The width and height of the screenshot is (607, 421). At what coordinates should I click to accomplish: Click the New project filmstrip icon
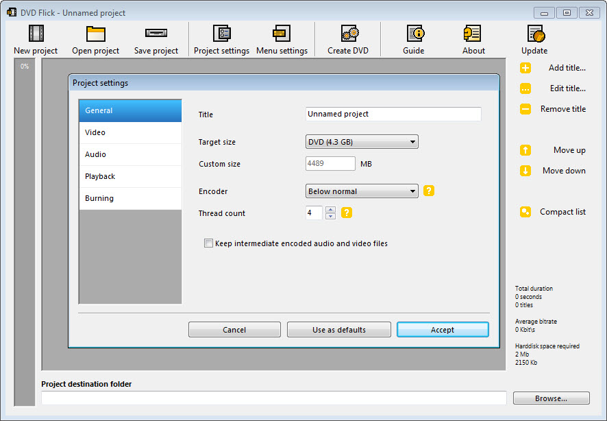tap(36, 34)
